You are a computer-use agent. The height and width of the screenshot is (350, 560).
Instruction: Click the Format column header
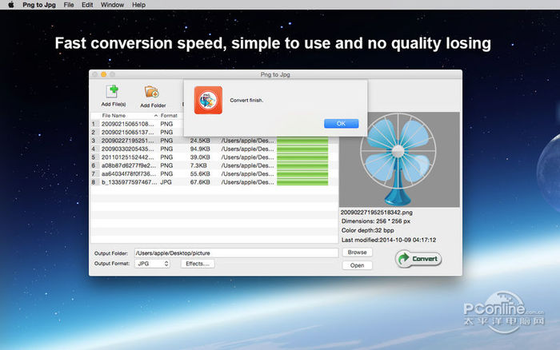(169, 116)
